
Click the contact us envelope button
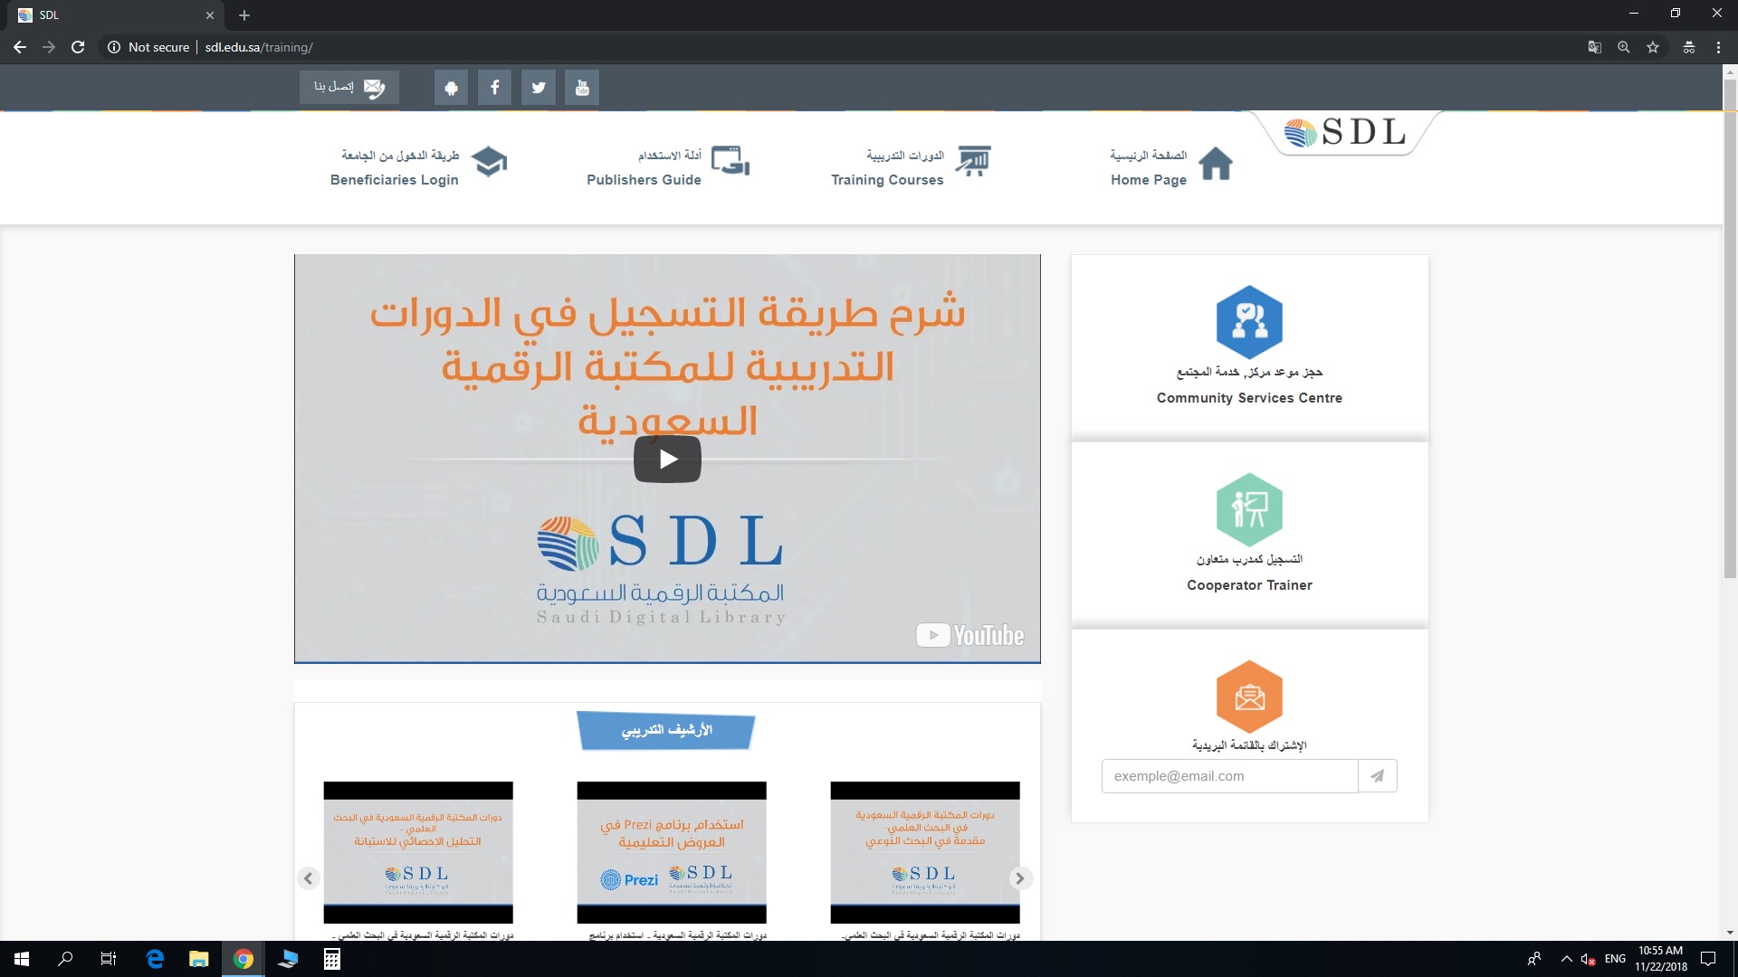(349, 88)
